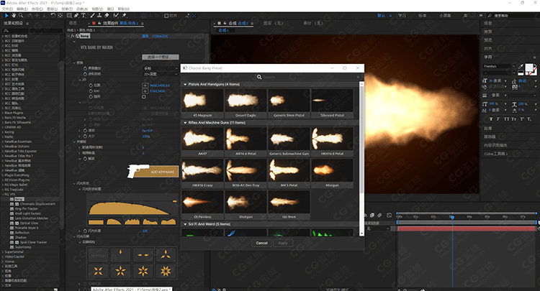Switch to the Learn workspace tab
This screenshot has width=540, height=291.
click(402, 16)
